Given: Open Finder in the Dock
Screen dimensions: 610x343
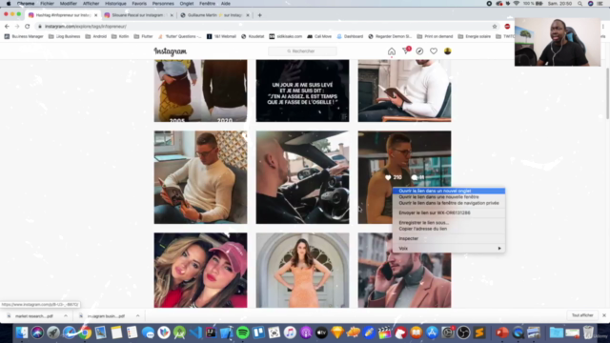Looking at the screenshot, I should tap(22, 333).
